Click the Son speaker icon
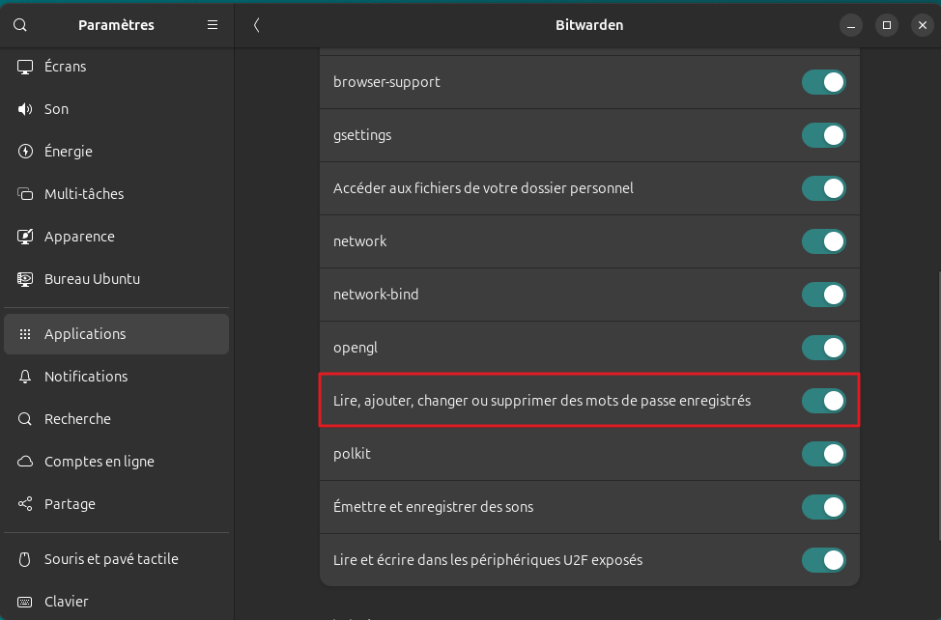This screenshot has height=620, width=941. click(x=26, y=109)
